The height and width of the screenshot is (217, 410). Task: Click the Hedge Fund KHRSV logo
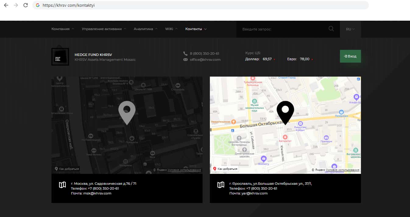pos(60,57)
